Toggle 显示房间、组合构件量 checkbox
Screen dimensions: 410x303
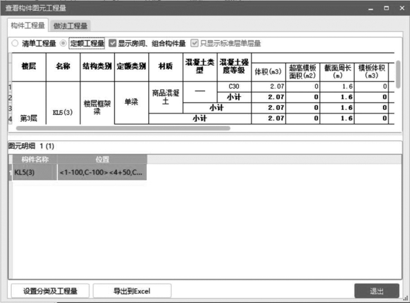112,43
